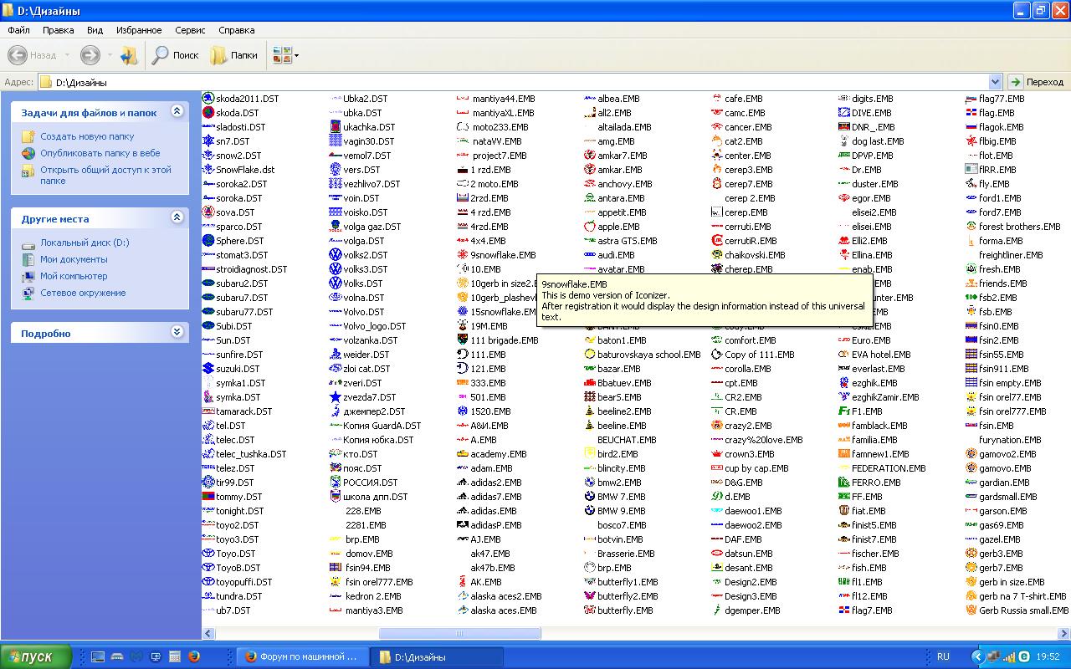The image size is (1071, 669).
Task: Click the D:\Дизайны taskbar button
Action: [436, 656]
